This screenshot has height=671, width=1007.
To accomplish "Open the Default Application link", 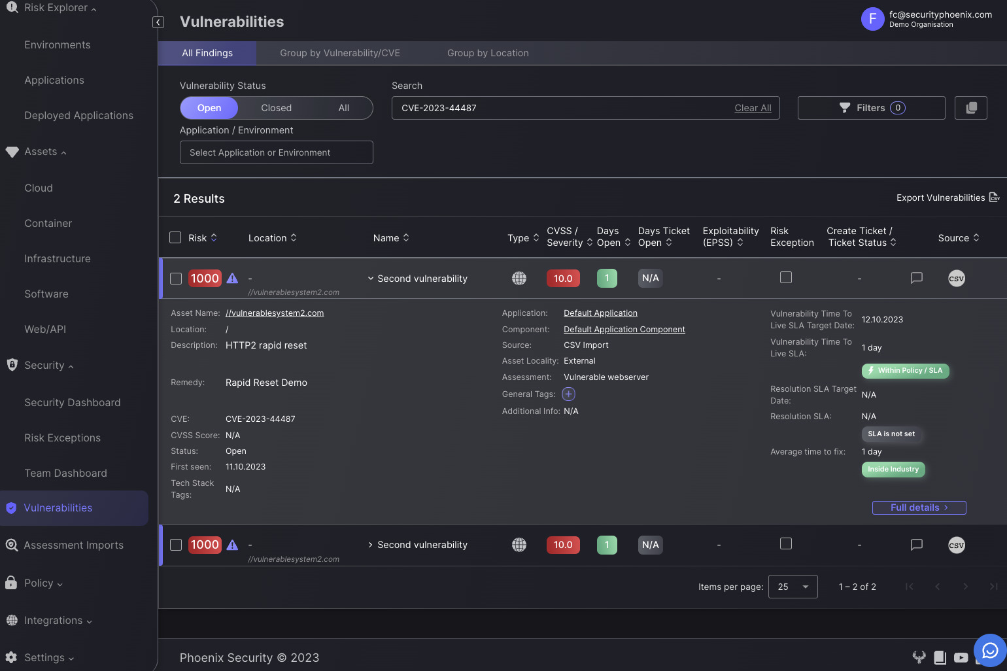I will (600, 313).
